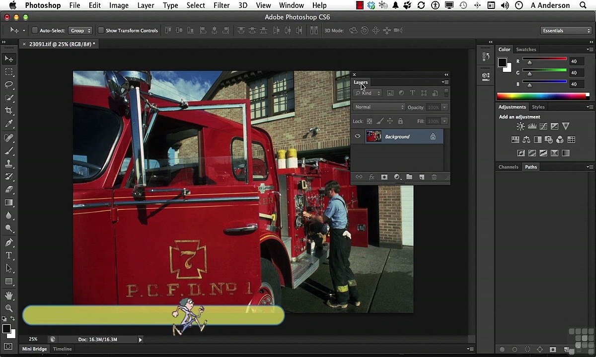Viewport: 596px width, 357px height.
Task: Select the Dodge tool
Action: tap(9, 228)
